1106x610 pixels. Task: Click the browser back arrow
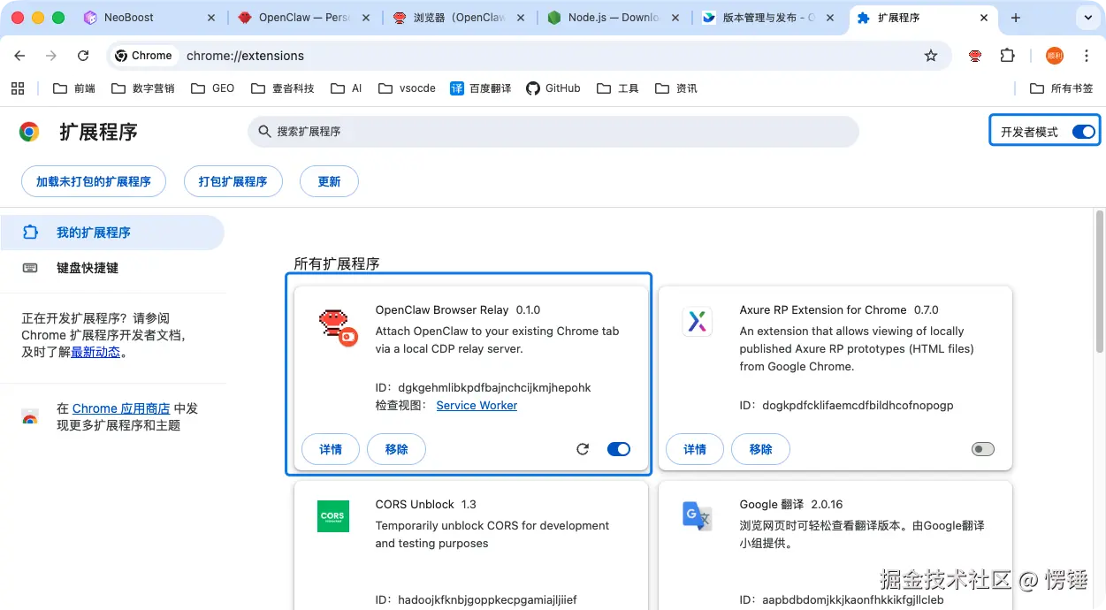point(19,56)
